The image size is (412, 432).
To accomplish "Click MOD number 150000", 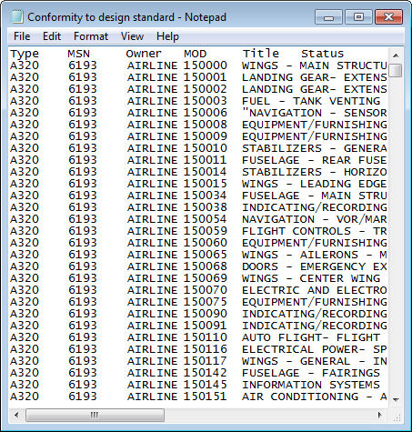I will click(206, 65).
